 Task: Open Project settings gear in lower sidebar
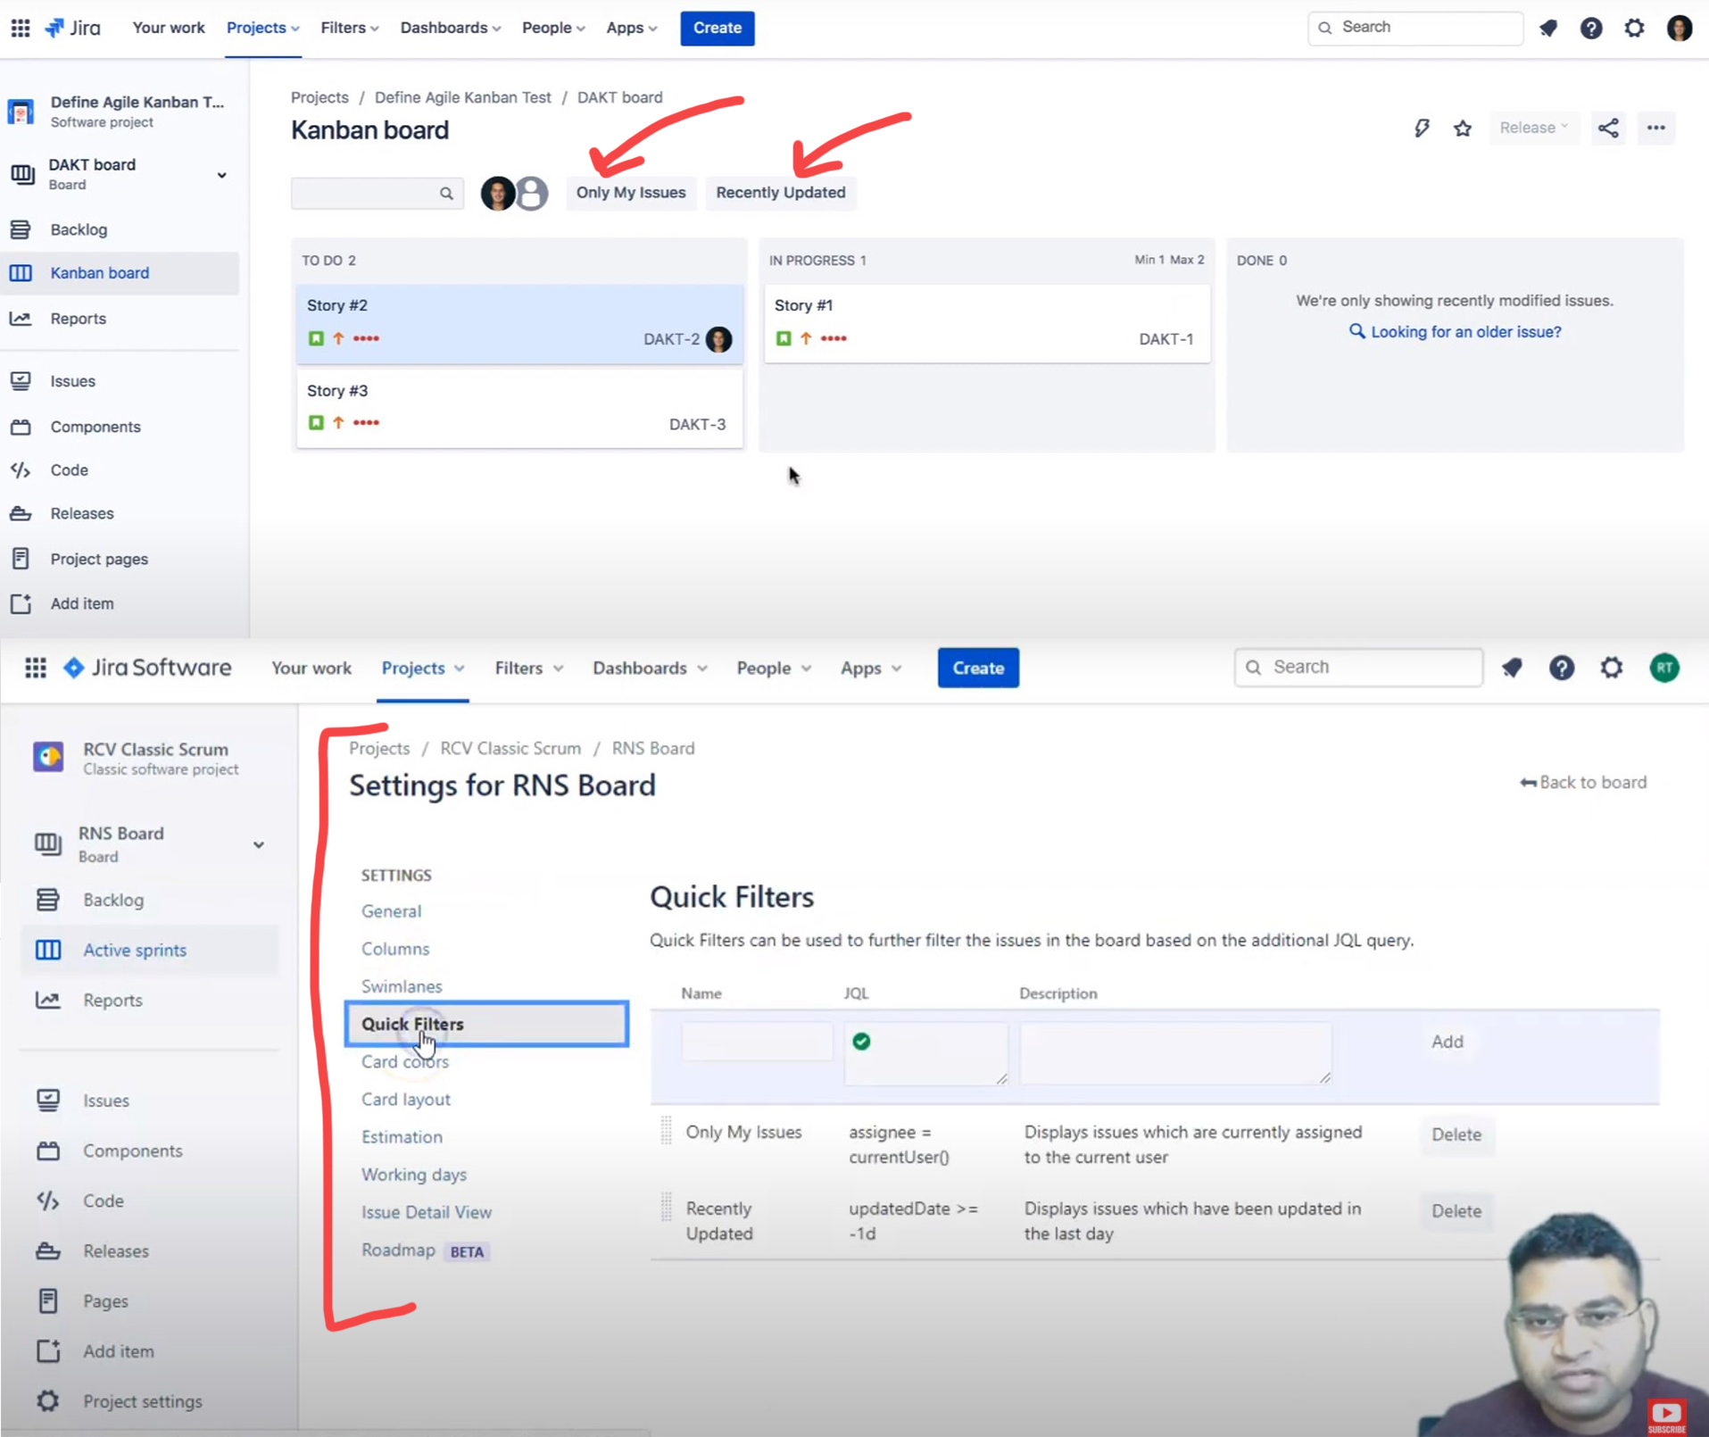pyautogui.click(x=48, y=1401)
